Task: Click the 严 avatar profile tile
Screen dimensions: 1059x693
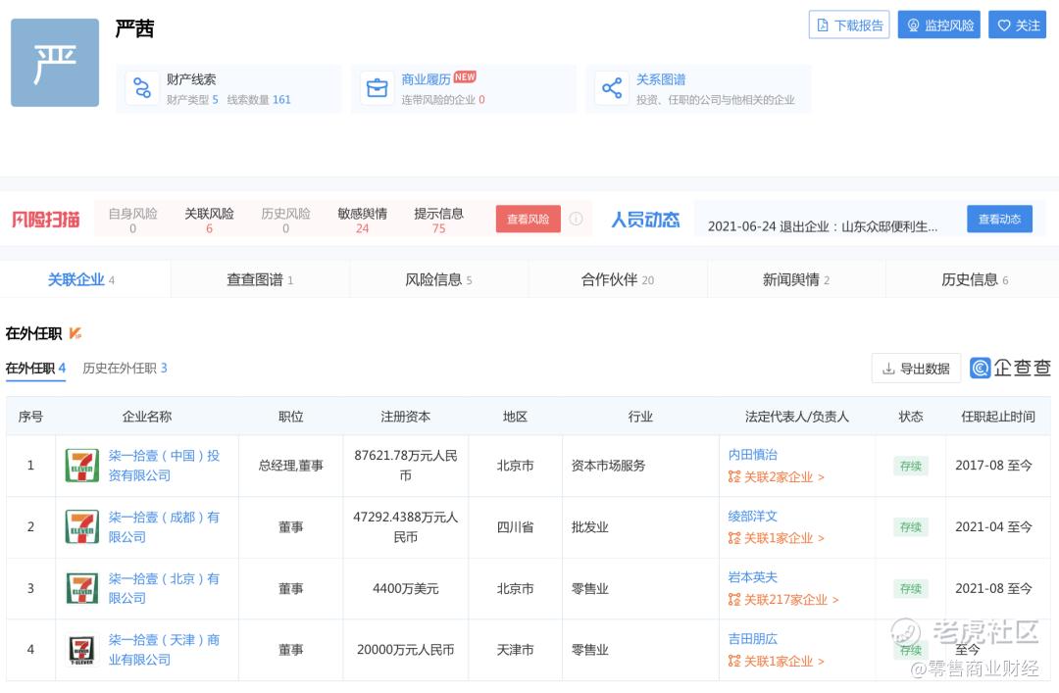Action: (x=55, y=63)
